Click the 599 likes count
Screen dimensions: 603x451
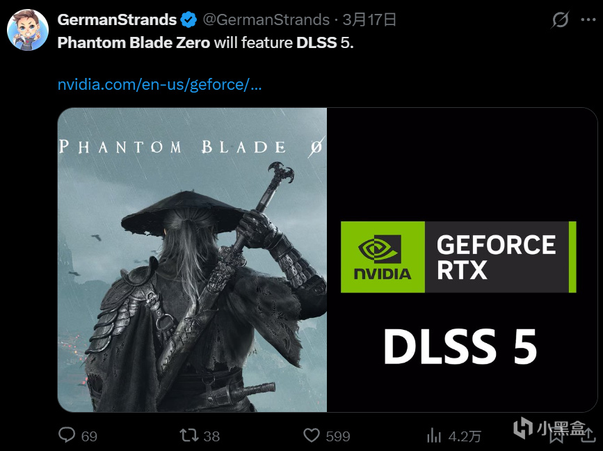tap(338, 436)
